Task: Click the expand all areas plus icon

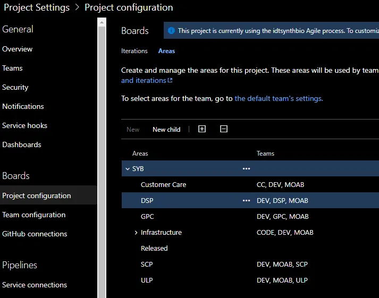Action: pyautogui.click(x=202, y=129)
